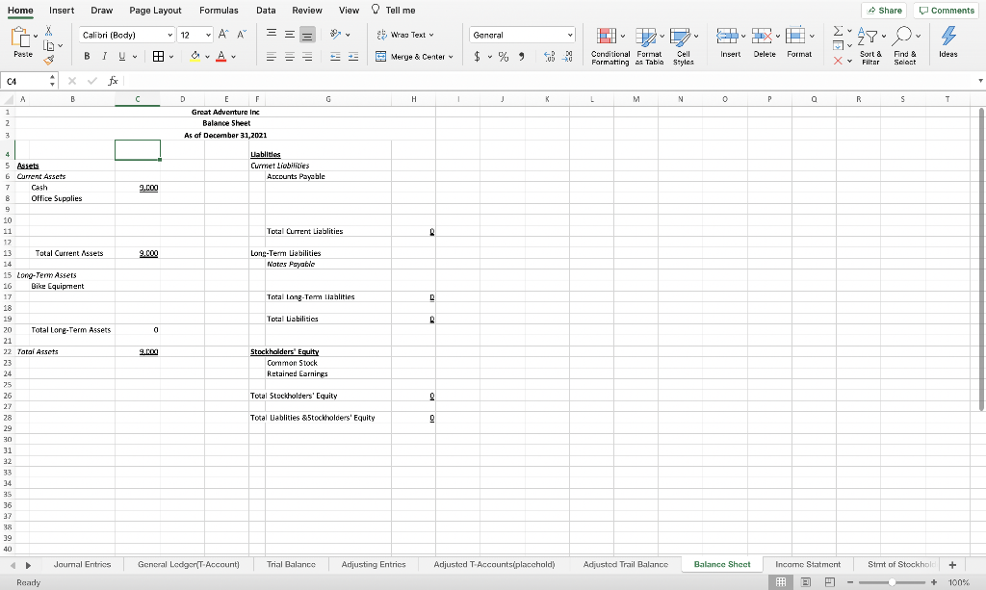
Task: Click the AutoSum sigma icon
Action: [838, 31]
